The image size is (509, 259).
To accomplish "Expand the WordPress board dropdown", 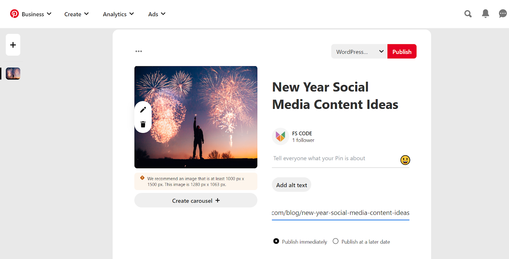I will point(359,52).
